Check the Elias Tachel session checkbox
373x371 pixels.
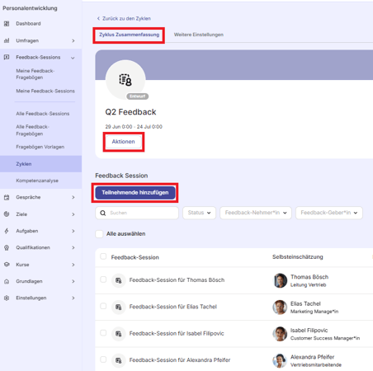pos(103,306)
